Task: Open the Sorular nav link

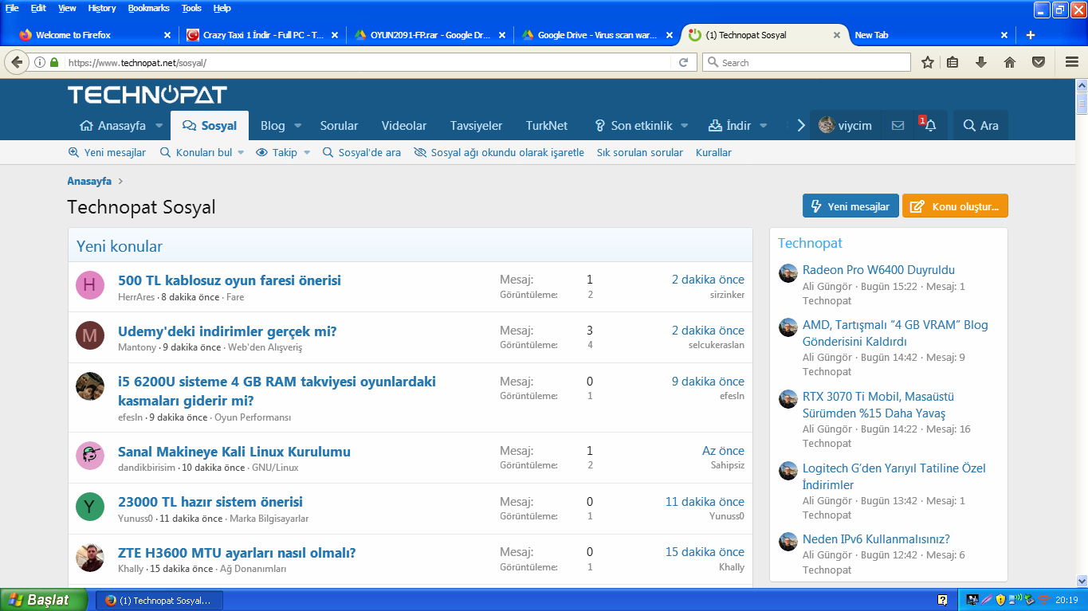Action: click(339, 126)
